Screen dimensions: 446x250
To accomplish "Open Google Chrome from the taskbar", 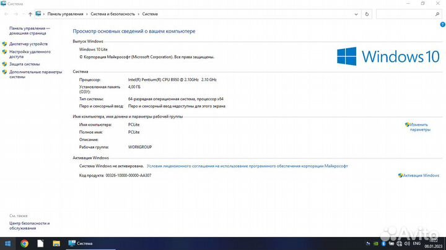I will tap(25, 243).
